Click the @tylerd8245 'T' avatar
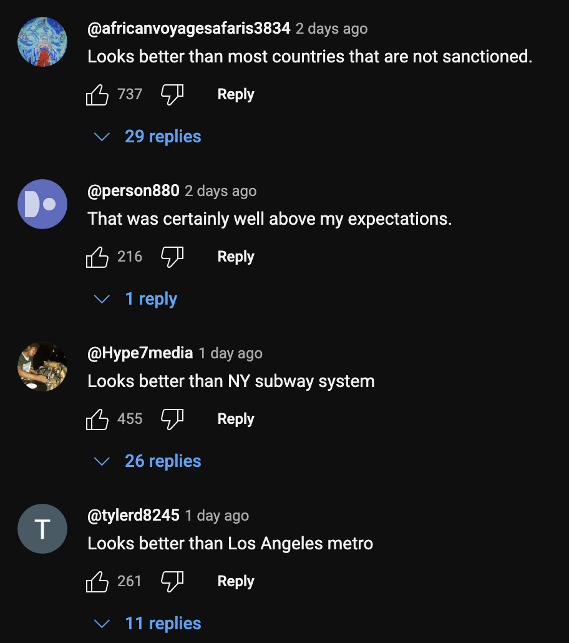 42,529
